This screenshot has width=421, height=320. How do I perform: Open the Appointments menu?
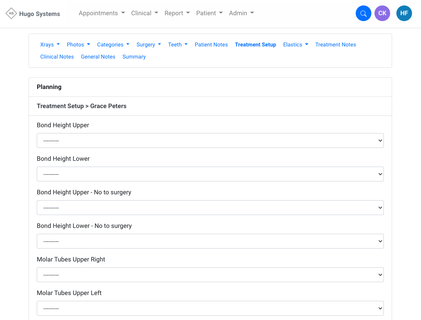point(102,13)
